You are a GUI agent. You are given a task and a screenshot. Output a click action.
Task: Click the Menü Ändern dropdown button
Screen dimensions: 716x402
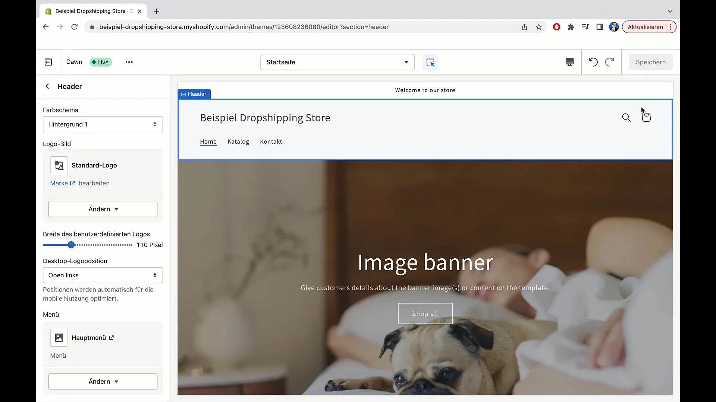[103, 382]
